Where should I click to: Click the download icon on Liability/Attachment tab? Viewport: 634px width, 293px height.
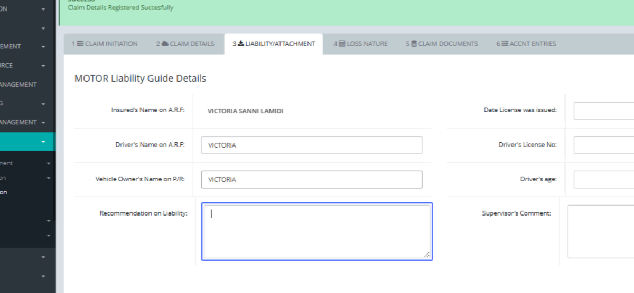pyautogui.click(x=241, y=44)
